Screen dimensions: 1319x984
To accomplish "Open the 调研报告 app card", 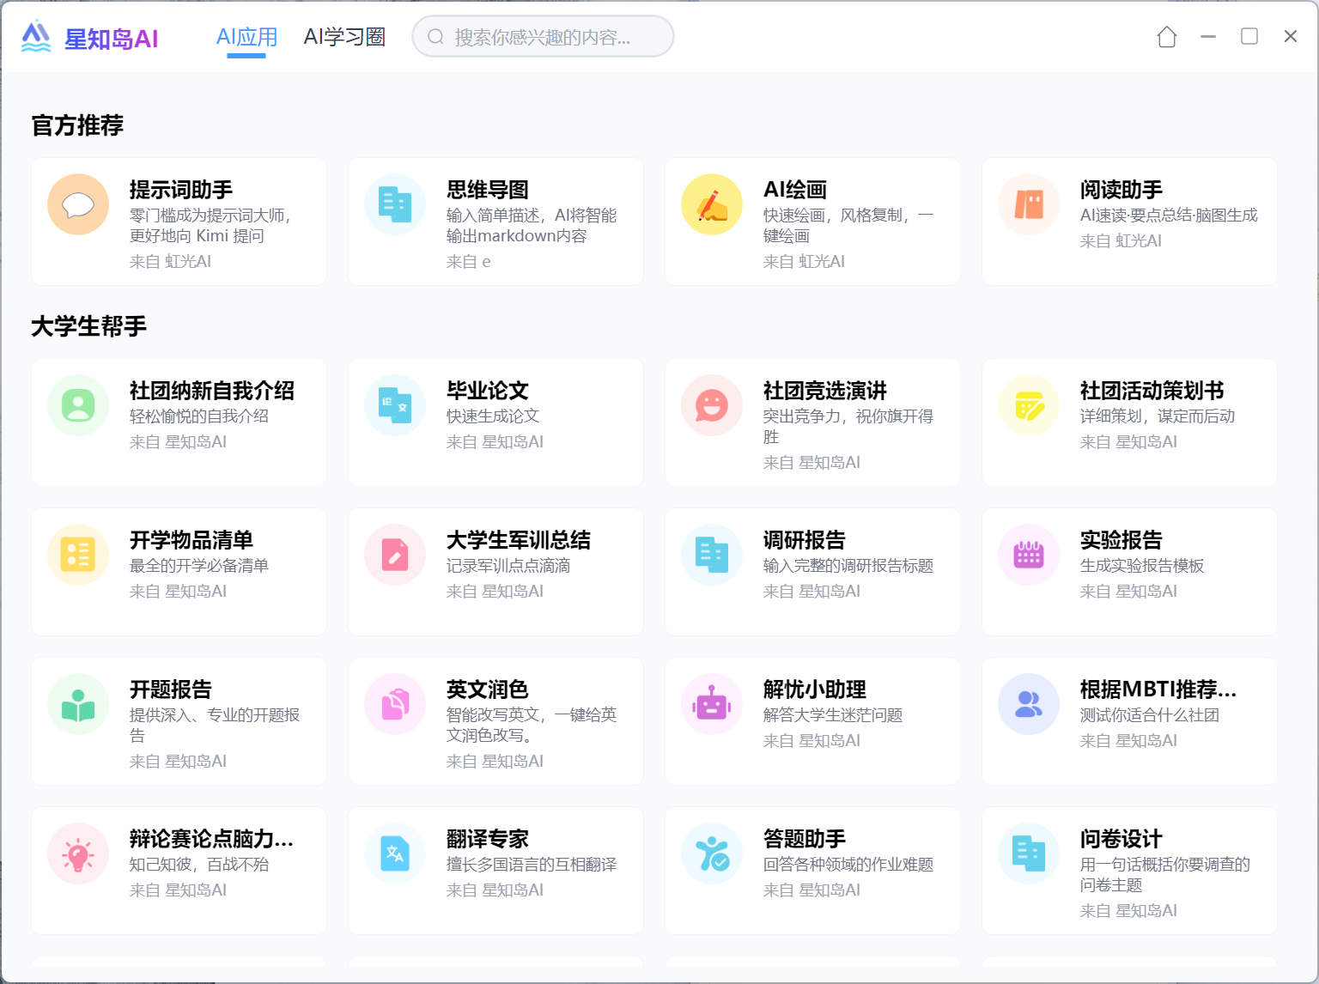I will [811, 572].
